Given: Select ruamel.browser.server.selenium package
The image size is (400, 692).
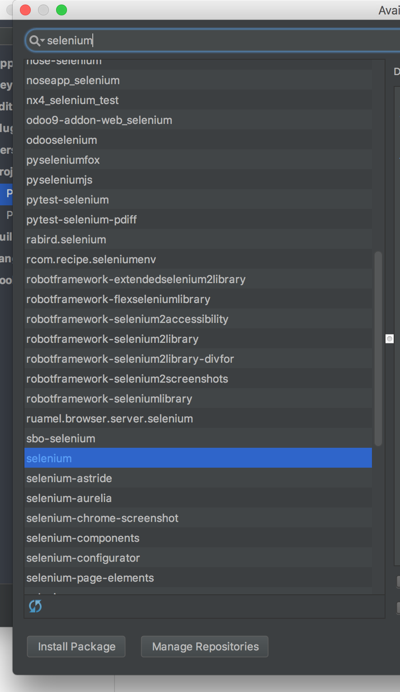Looking at the screenshot, I should pos(198,419).
